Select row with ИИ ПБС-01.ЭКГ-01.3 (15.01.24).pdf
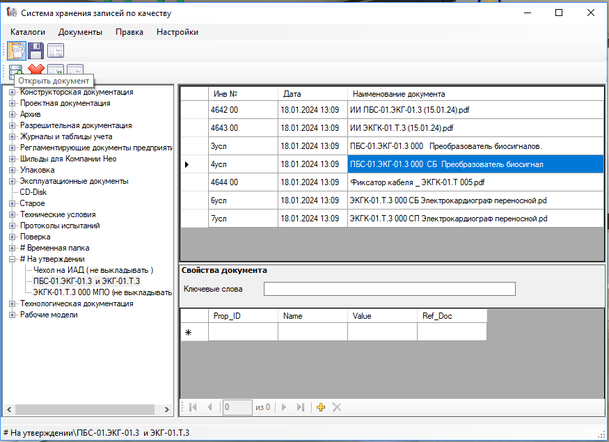Screen dimensions: 609x442 point(475,110)
